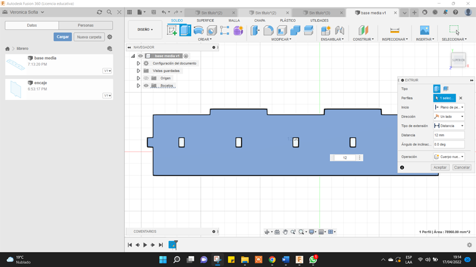Open the MODIFICAR menu dropdown

[x=281, y=39]
